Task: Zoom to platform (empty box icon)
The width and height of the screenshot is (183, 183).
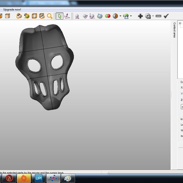Action: pos(34,16)
